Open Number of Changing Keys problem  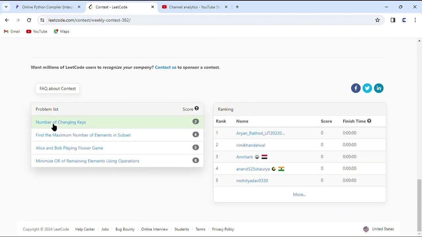pyautogui.click(x=61, y=122)
